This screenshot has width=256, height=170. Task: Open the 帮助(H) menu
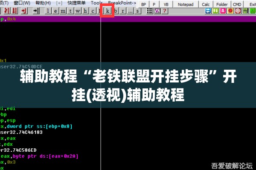[x=43, y=3]
